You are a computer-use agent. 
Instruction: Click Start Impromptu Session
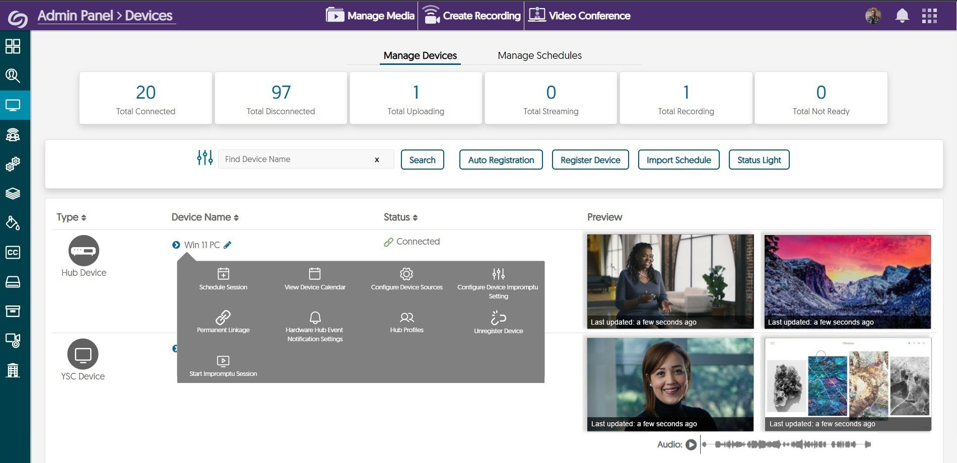(x=223, y=366)
